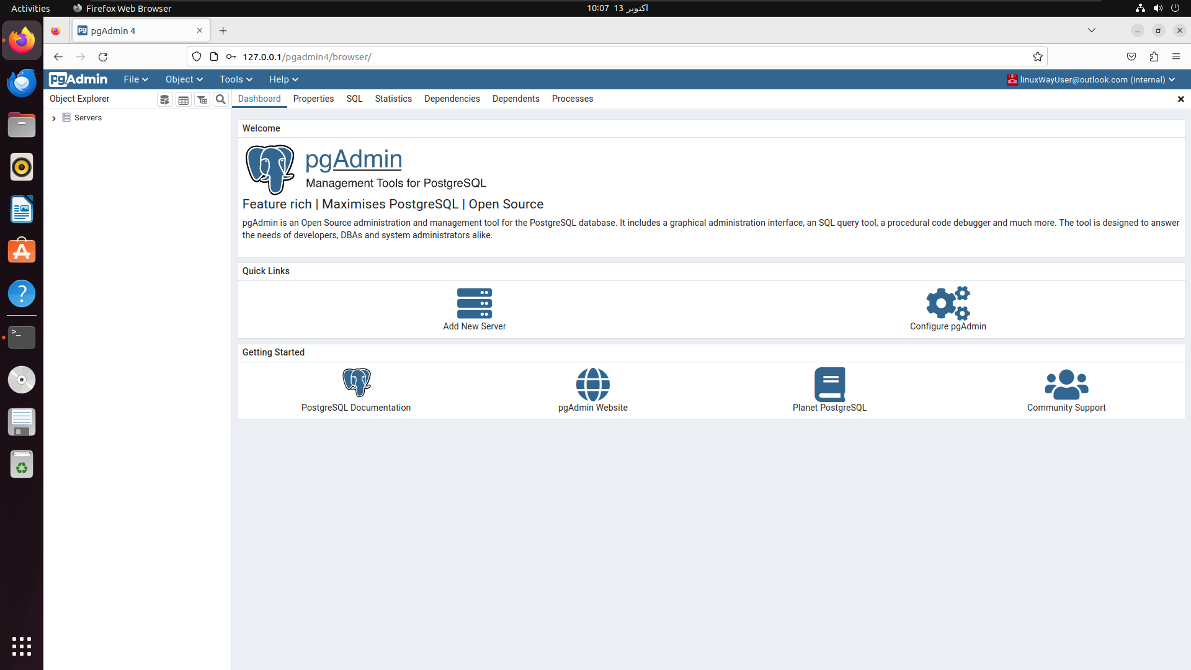Viewport: 1191px width, 670px height.
Task: Close the dashboard panel with X icon
Action: [1180, 99]
